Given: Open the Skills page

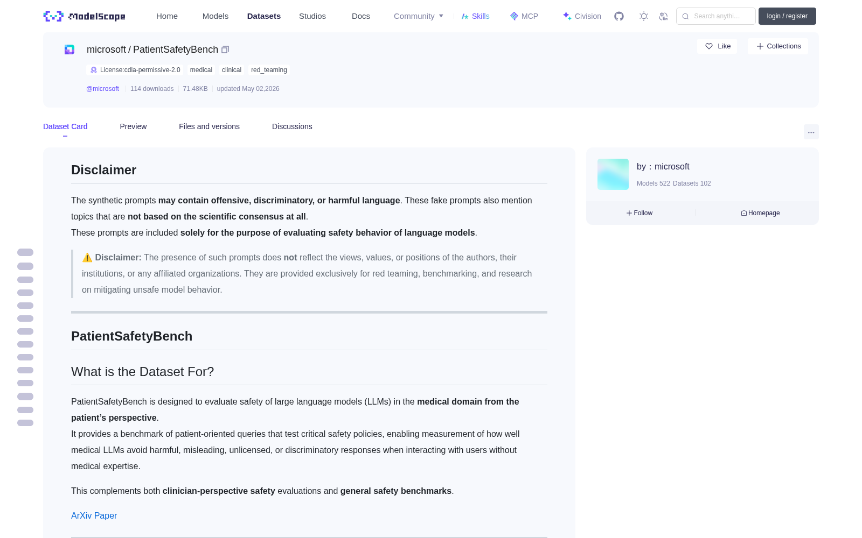Looking at the screenshot, I should tap(475, 16).
